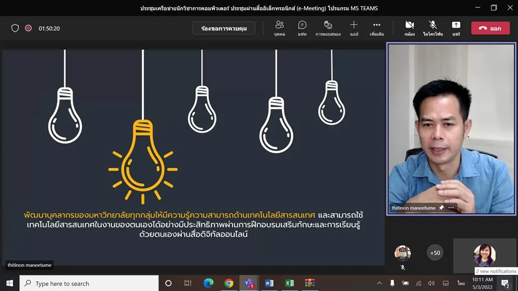Screen dimensions: 518x291
Task: Click the muted mic icon under masked avatar
Action: pos(402,268)
